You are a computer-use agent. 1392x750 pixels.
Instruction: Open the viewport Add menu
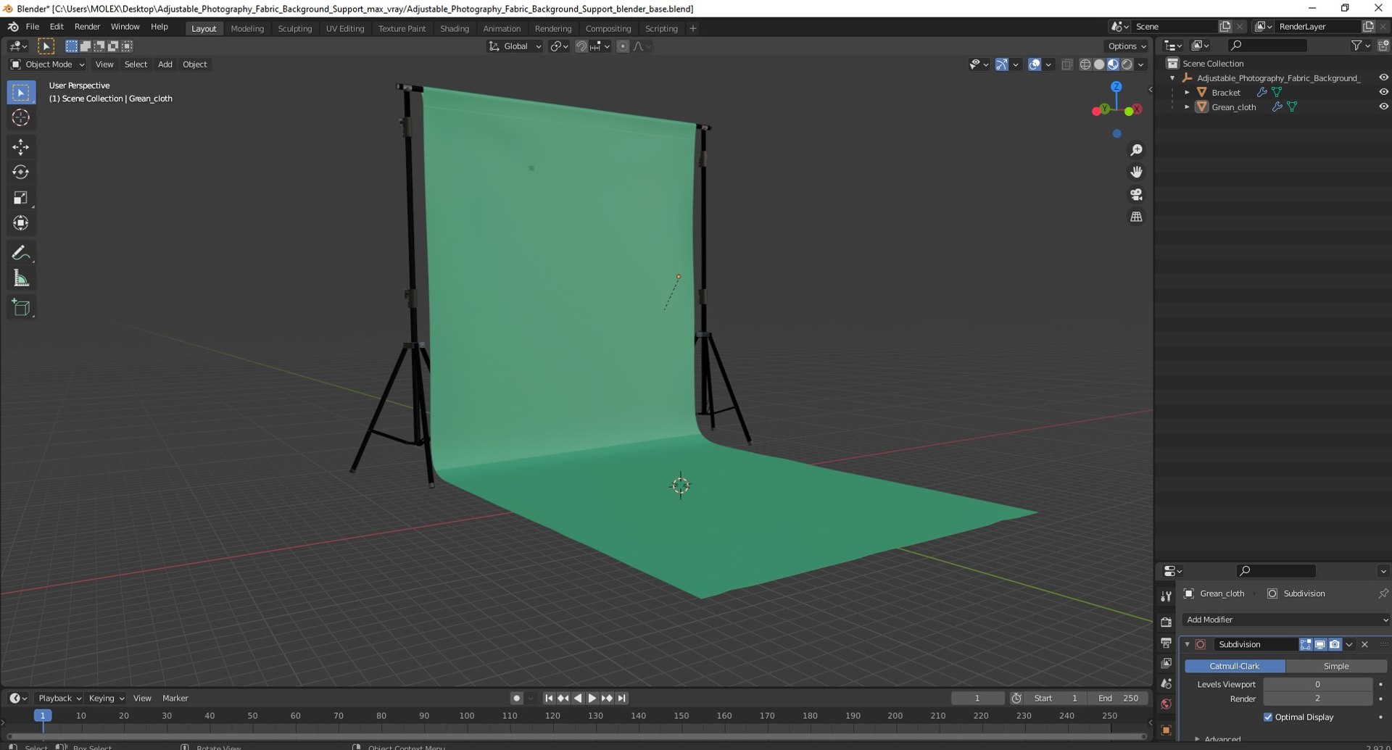(x=165, y=64)
